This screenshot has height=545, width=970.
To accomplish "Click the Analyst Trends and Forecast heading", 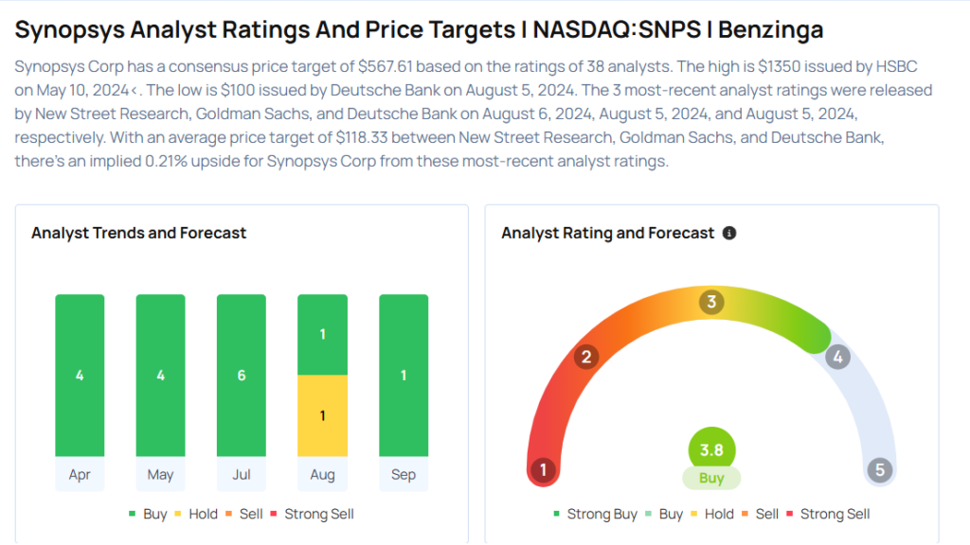I will coord(138,233).
